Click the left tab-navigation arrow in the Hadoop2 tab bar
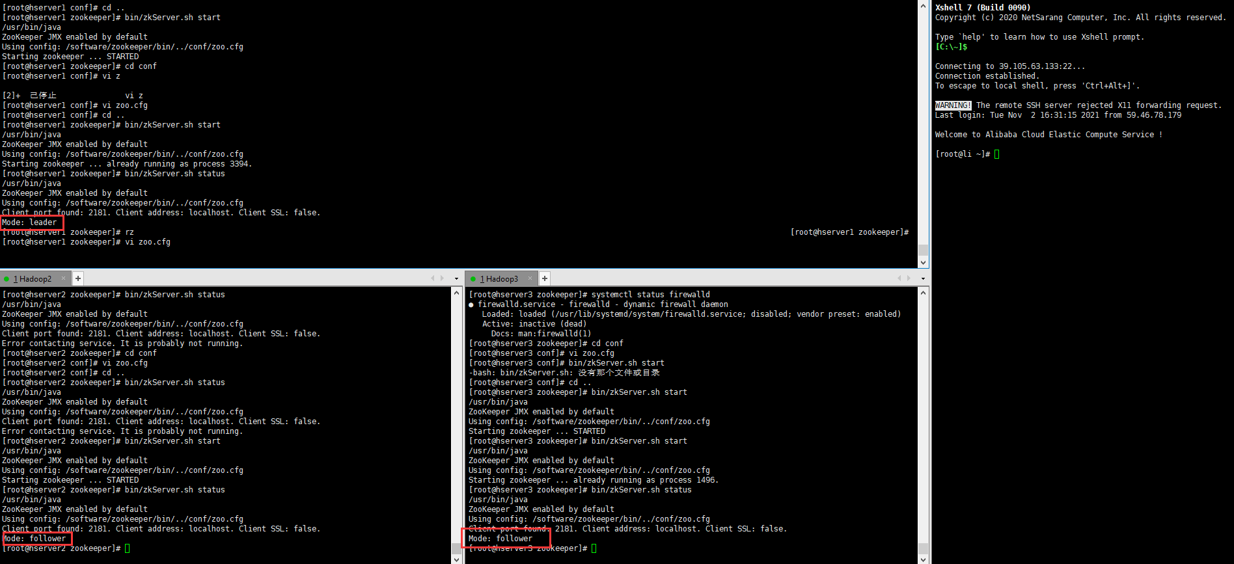Image resolution: width=1234 pixels, height=564 pixels. tap(432, 278)
